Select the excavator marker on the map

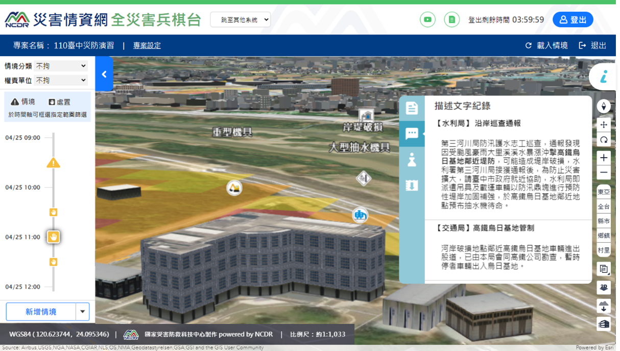click(x=234, y=188)
